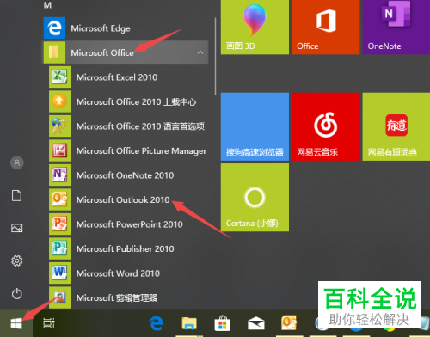This screenshot has height=337, width=430.
Task: Open Microsoft Store from the taskbar
Action: click(x=223, y=323)
